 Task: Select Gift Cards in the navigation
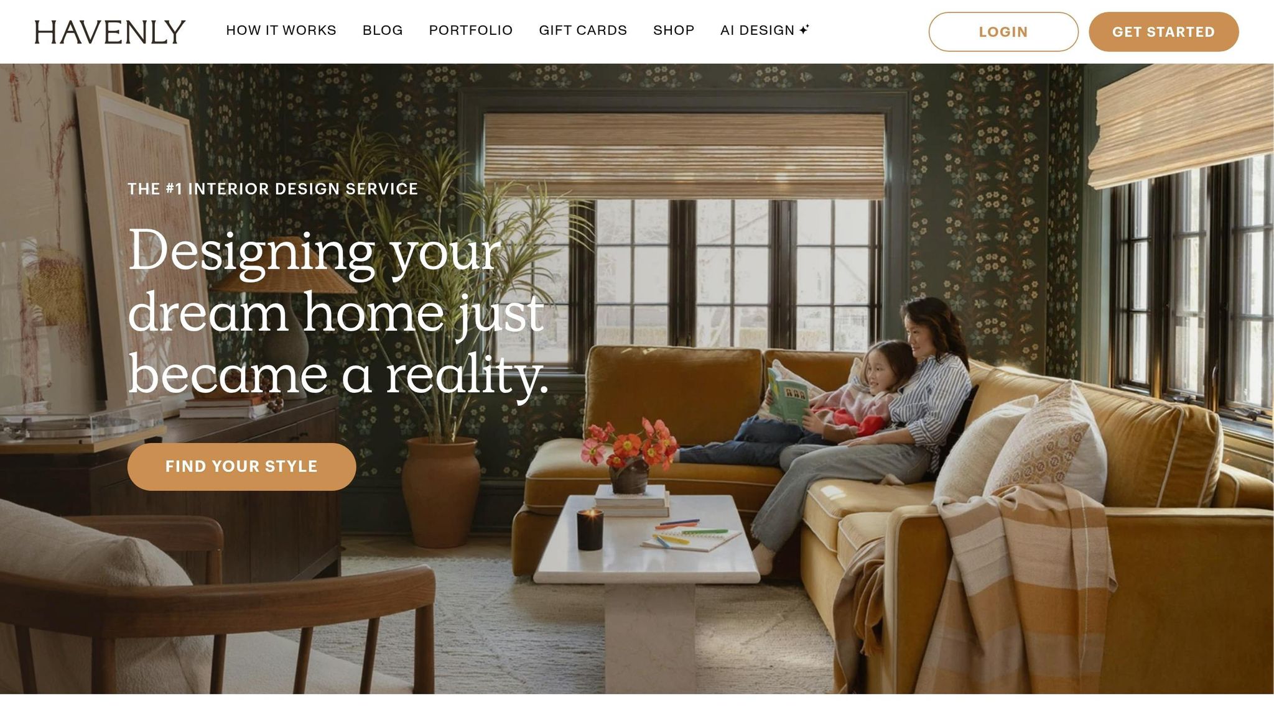(x=583, y=30)
